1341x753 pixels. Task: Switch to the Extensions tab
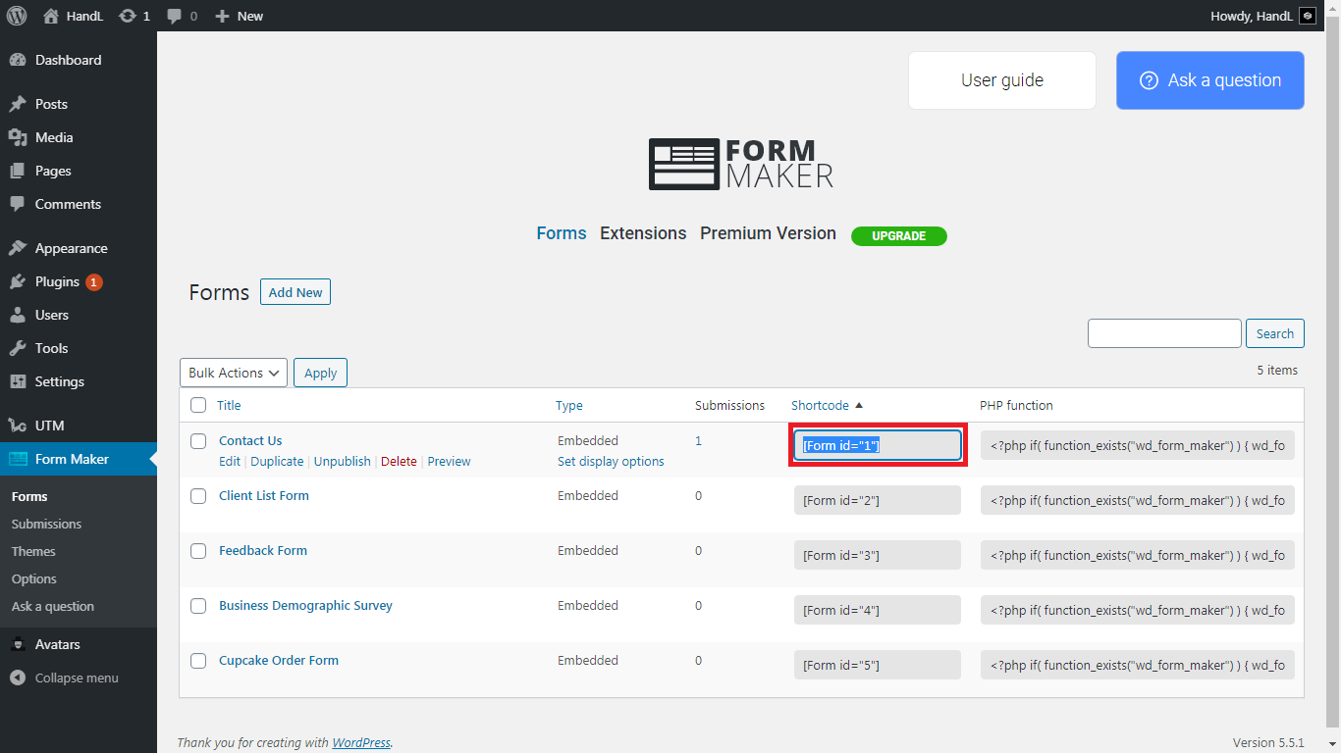(x=643, y=233)
